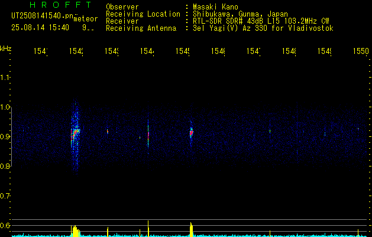The image size is (372, 237).
Task: Click the Receiver label
Action: [x=122, y=21]
